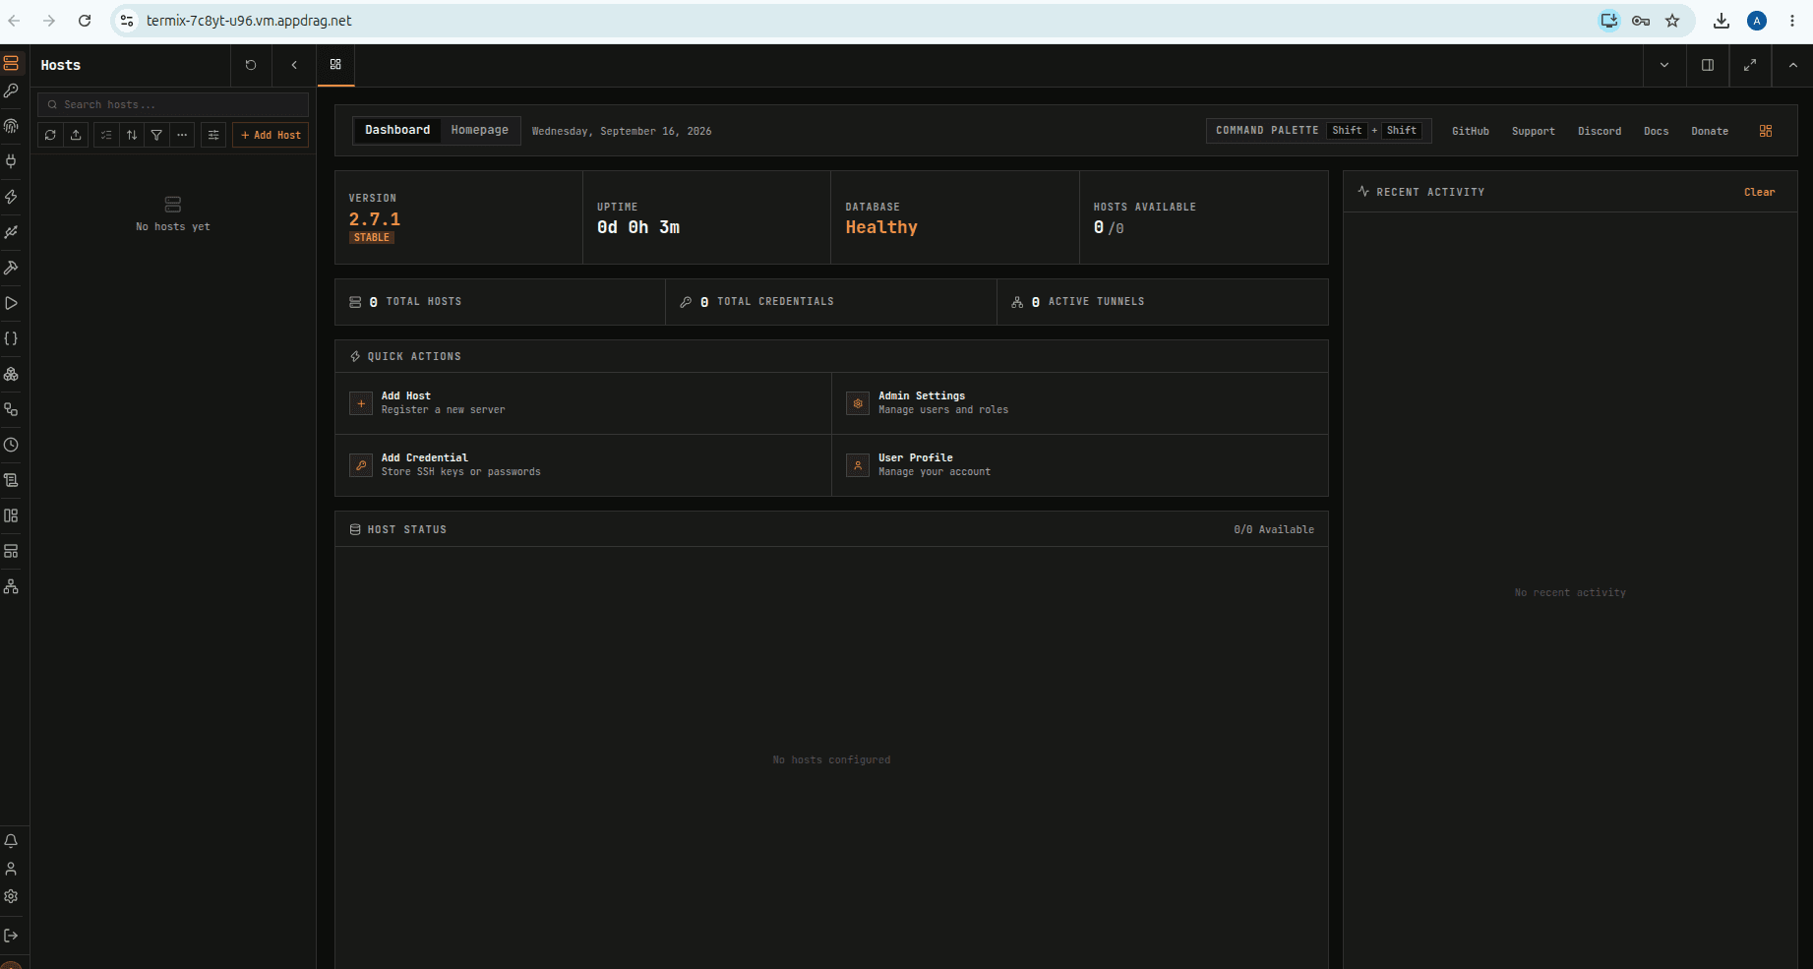Viewport: 1813px width, 969px height.
Task: Click the lightning bolt icon in sidebar
Action: 11,197
